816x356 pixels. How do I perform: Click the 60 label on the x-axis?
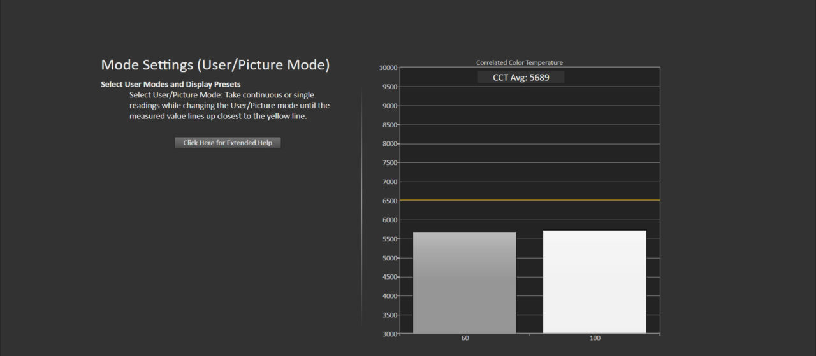point(465,338)
